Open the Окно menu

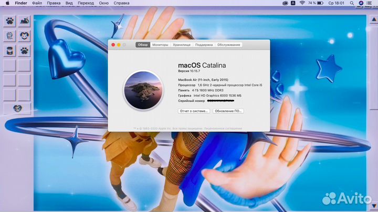point(103,3)
